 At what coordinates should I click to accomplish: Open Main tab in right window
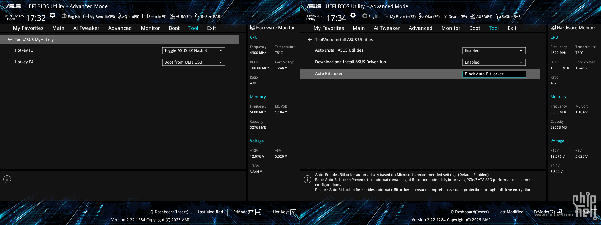coord(359,28)
